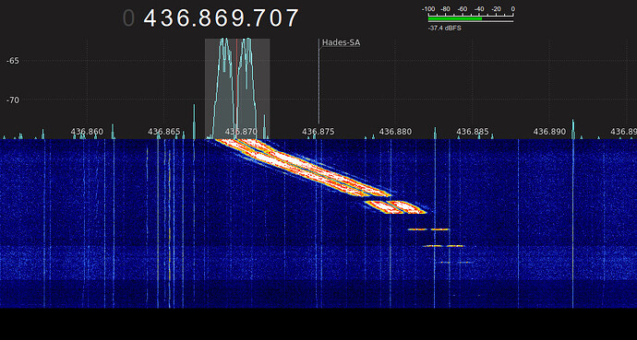
Task: Click the -70 dB scale label
Action: pos(13,100)
